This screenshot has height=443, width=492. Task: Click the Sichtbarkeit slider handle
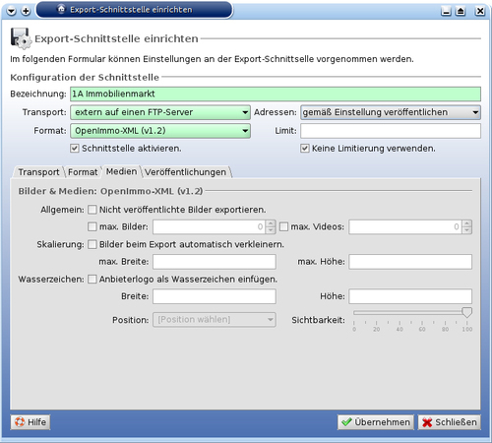pyautogui.click(x=466, y=312)
